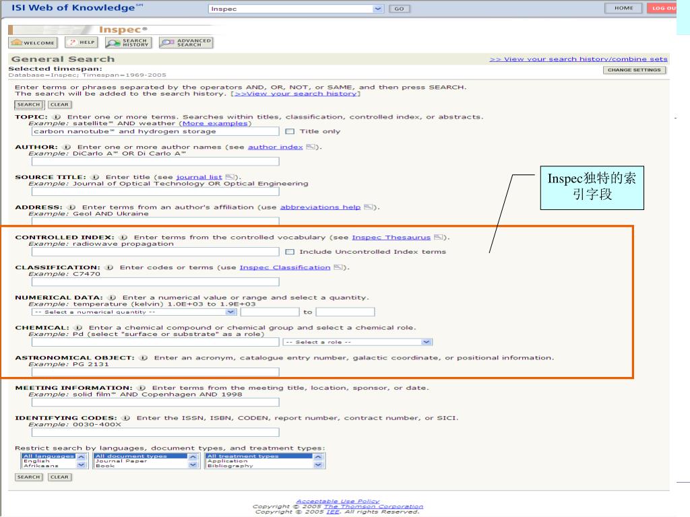Screen dimensions: 690x517
Task: Click the GO button
Action: (x=399, y=9)
